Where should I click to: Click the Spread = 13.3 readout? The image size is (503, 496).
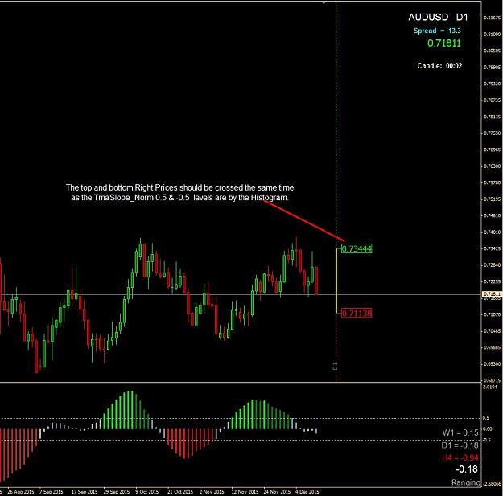[437, 31]
